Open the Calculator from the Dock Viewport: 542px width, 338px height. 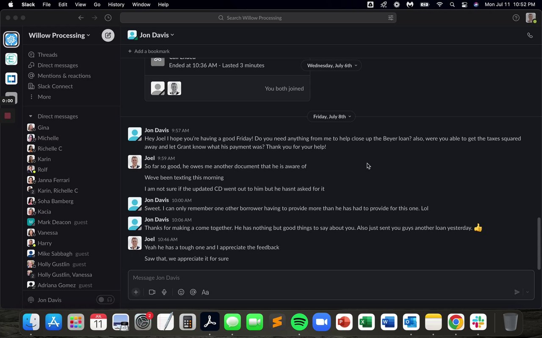[x=188, y=322]
